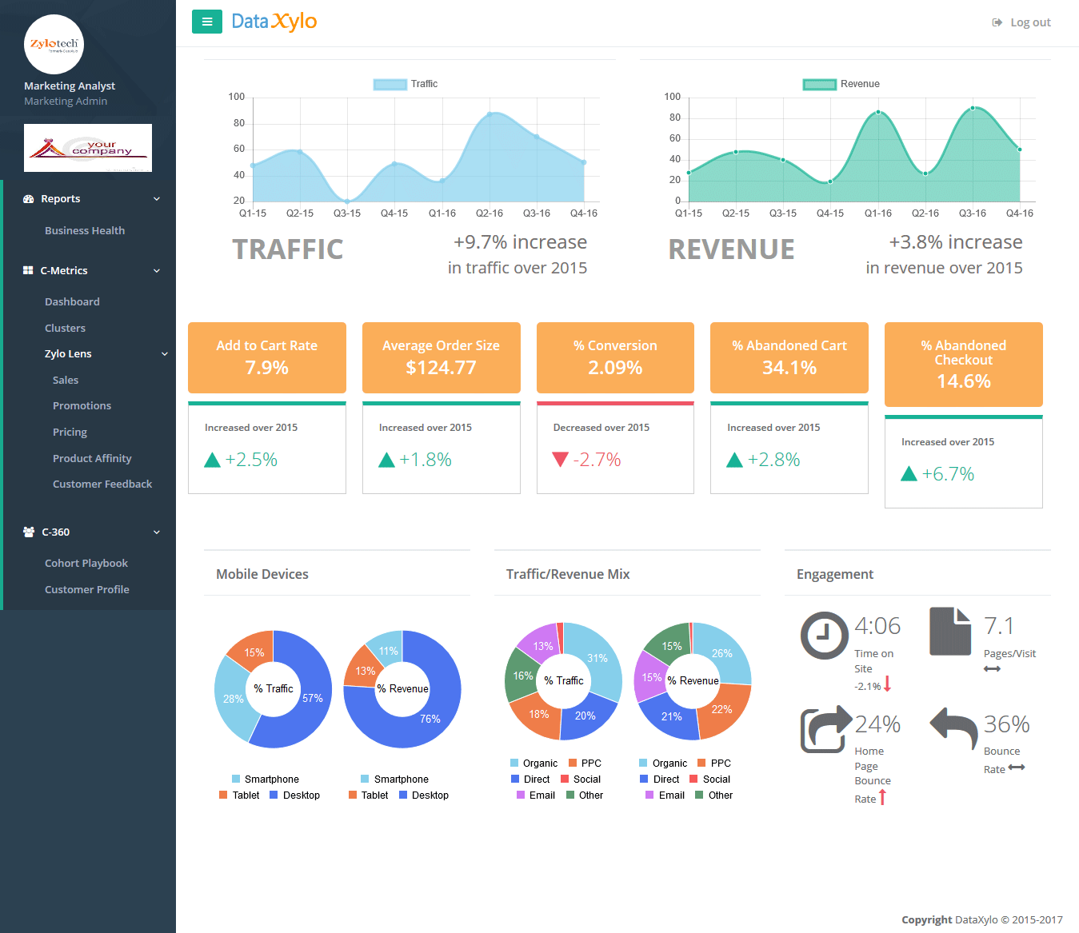Collapse the C-360 section chevron

pyautogui.click(x=157, y=532)
